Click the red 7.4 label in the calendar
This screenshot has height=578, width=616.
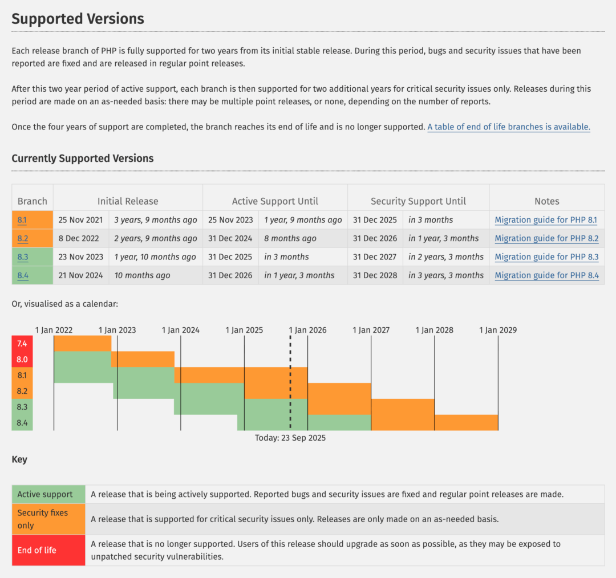[22, 344]
